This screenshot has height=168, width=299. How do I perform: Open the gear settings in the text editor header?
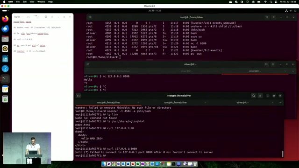pyautogui.click(x=46, y=17)
